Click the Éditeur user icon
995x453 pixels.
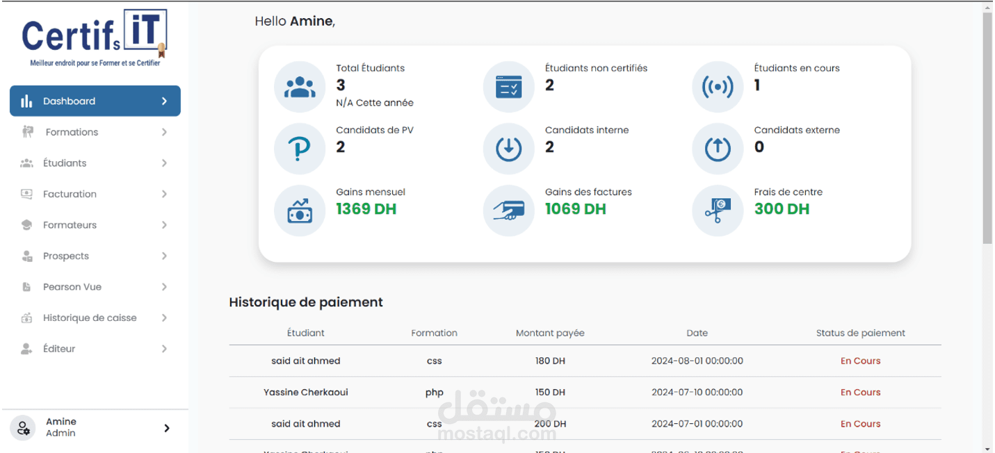[26, 349]
